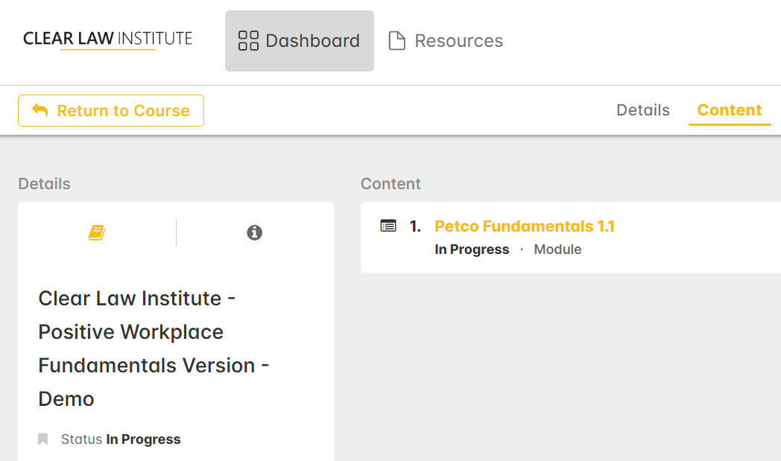Click the Dashboard grid icon

tap(248, 41)
